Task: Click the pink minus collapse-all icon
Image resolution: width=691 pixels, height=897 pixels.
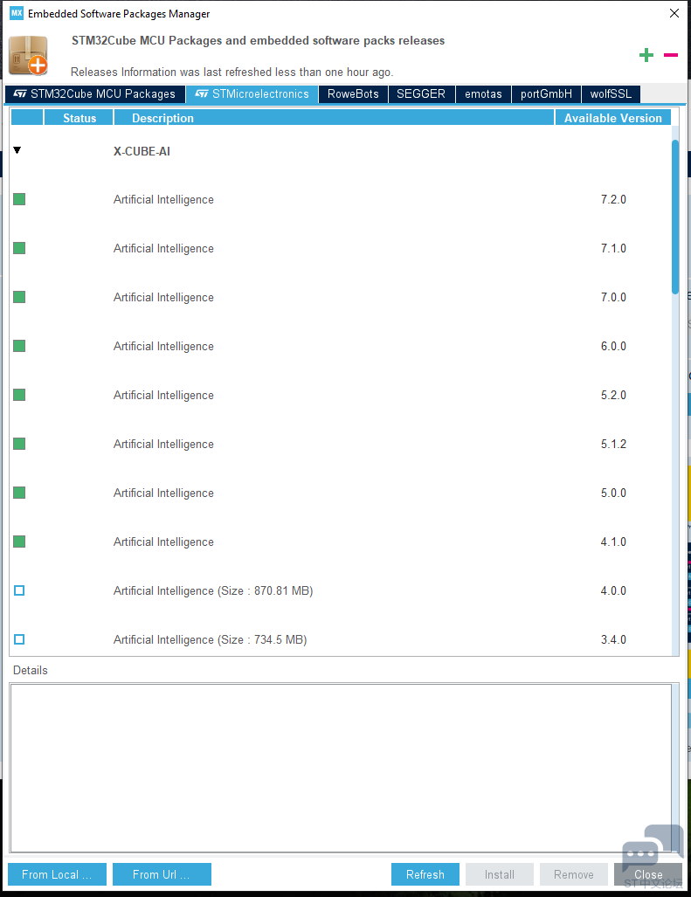Action: click(x=670, y=55)
